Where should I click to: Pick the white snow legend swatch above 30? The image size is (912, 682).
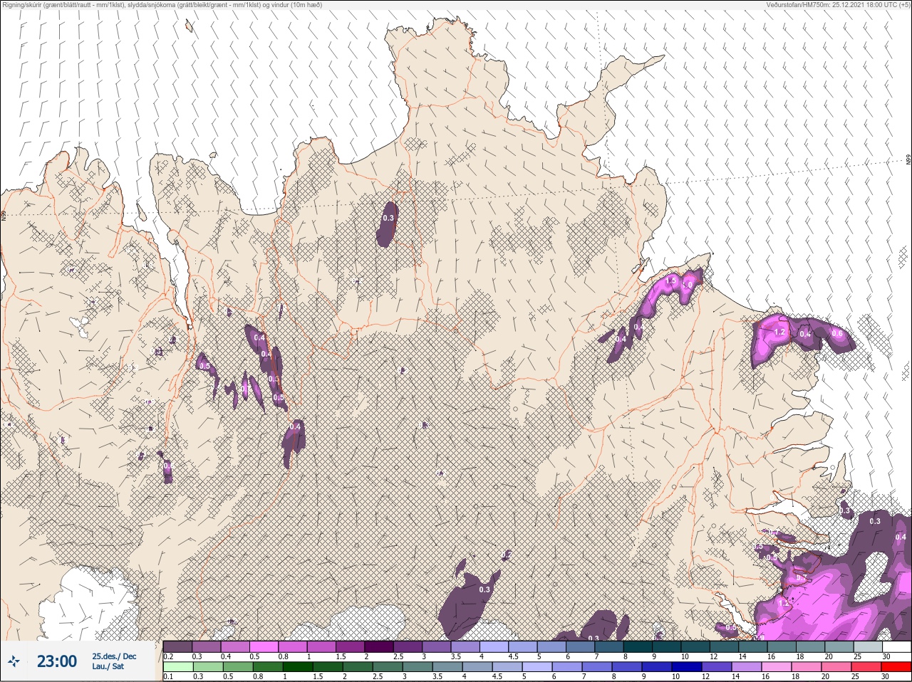tap(896, 646)
